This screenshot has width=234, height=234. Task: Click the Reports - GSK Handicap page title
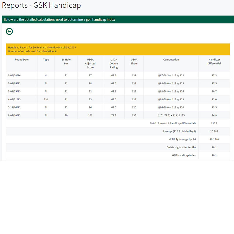tap(42, 6)
